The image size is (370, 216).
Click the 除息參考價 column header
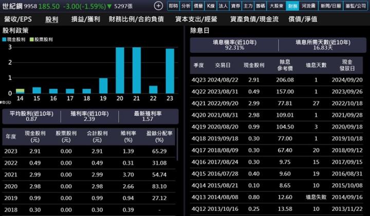click(285, 65)
